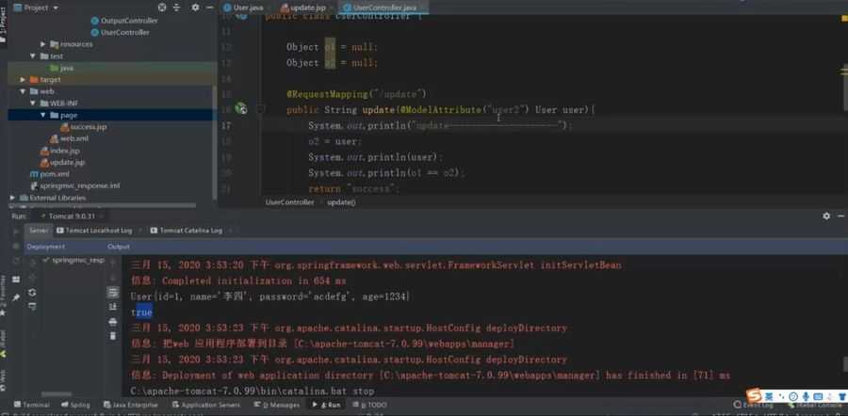Click the layout icon in Run panel left strip
The width and height of the screenshot is (848, 416).
(16, 280)
